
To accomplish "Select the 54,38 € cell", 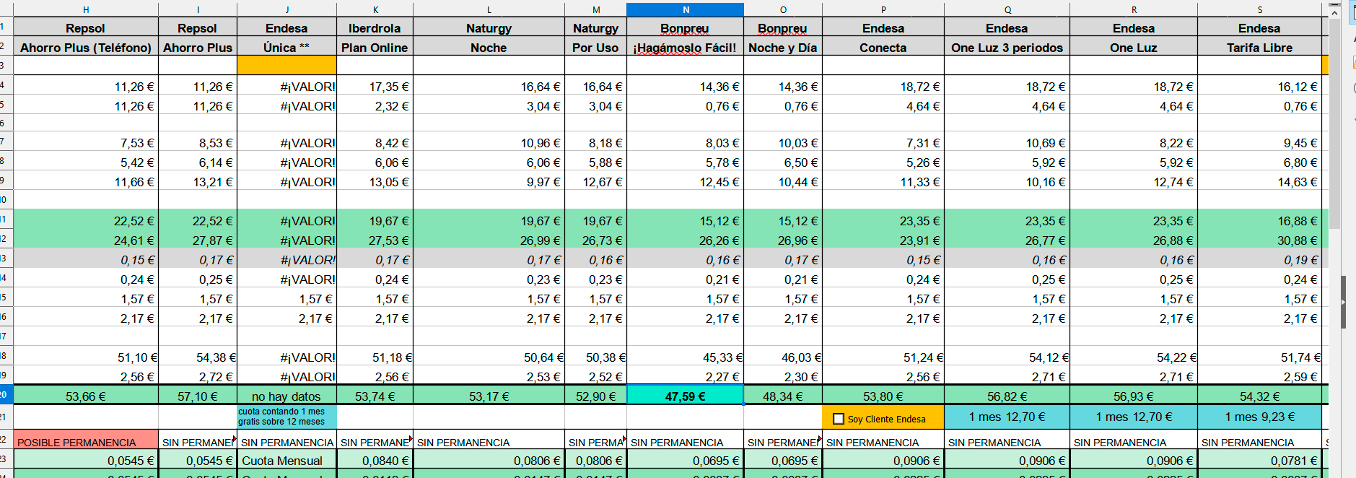I will (x=198, y=357).
